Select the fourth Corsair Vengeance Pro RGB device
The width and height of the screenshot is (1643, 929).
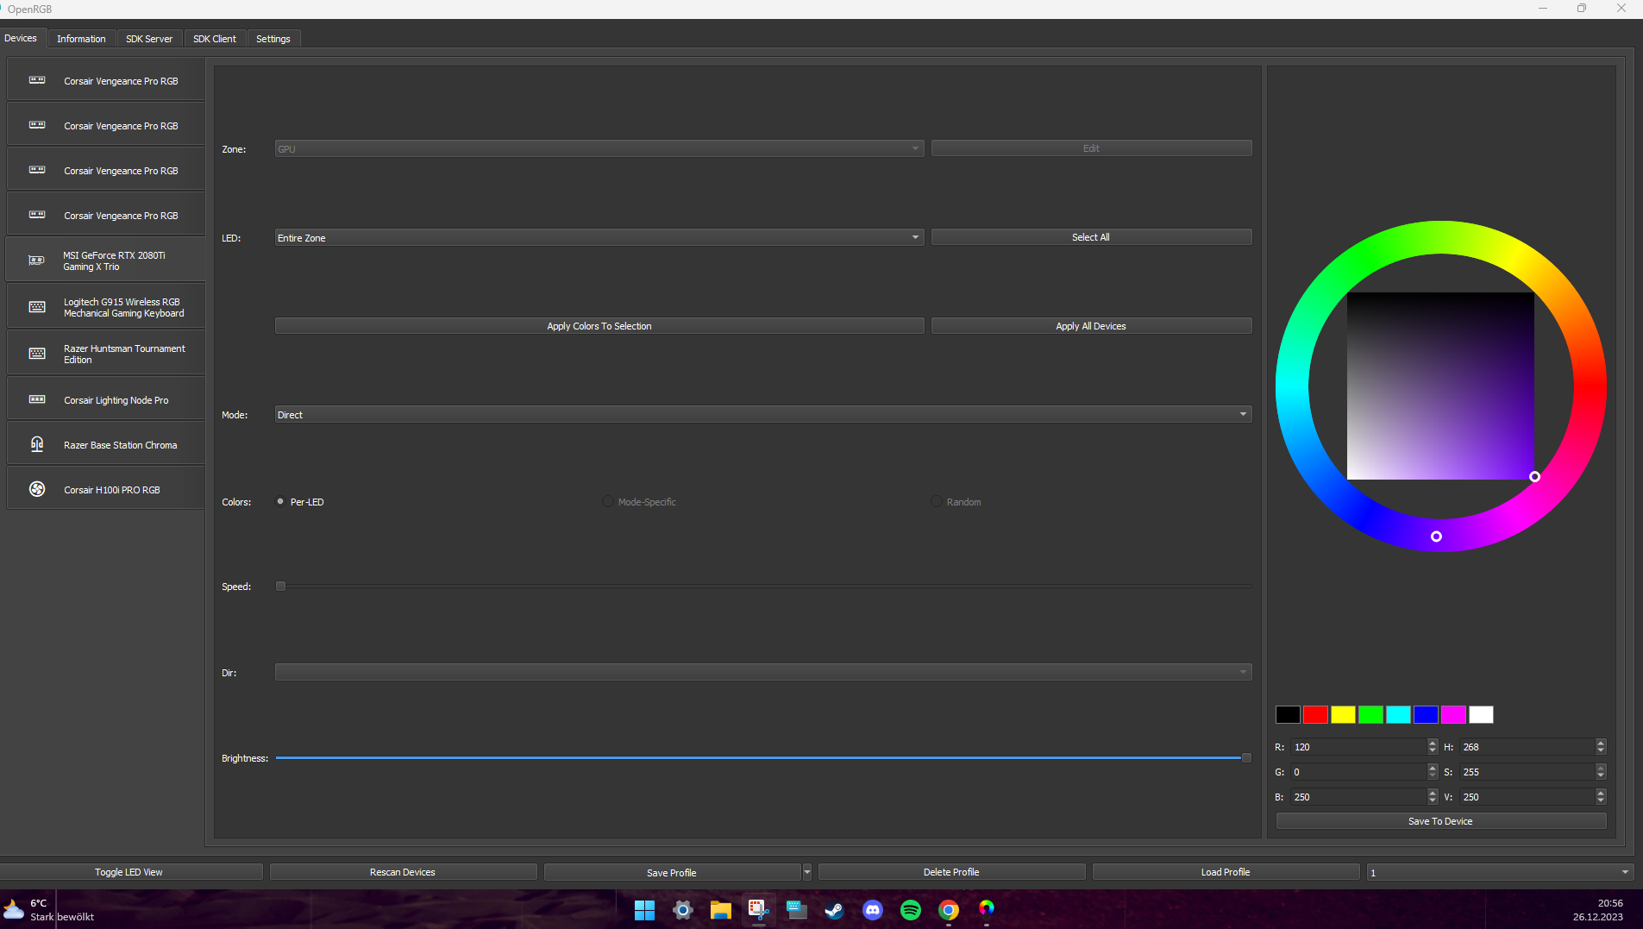coord(106,215)
